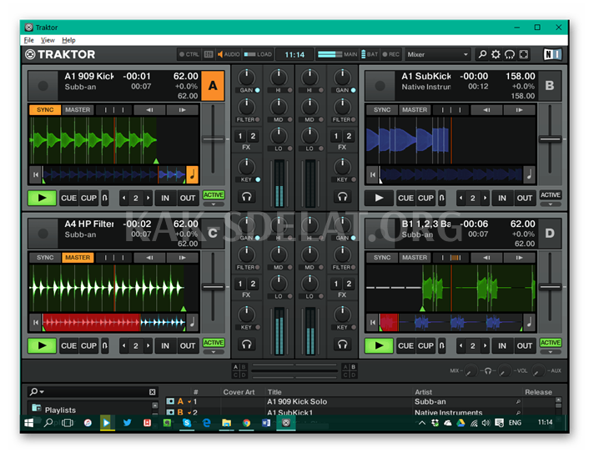Open Traktor preferences gear icon

[496, 54]
